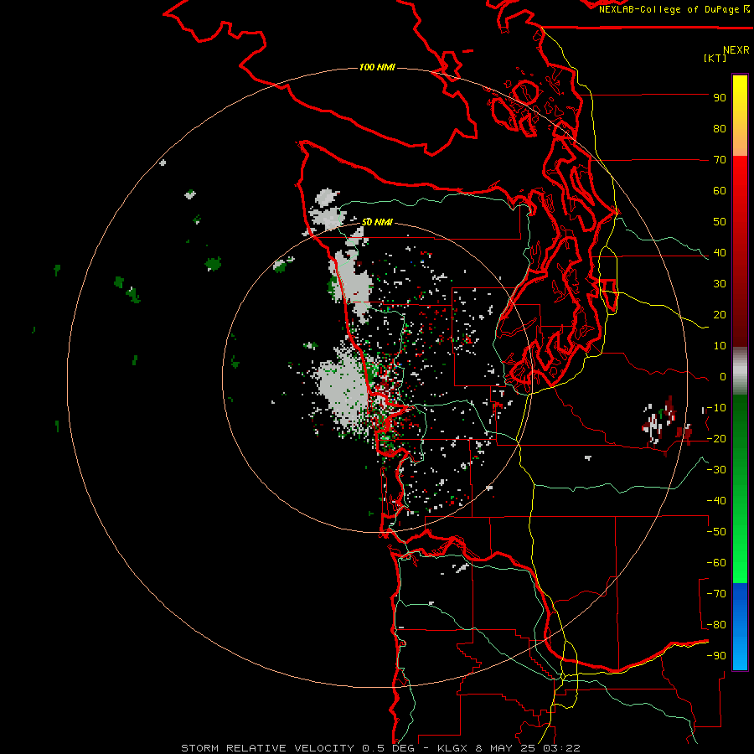The width and height of the screenshot is (754, 754).
Task: Click the 0.5 DEG elevation text
Action: coord(388,748)
